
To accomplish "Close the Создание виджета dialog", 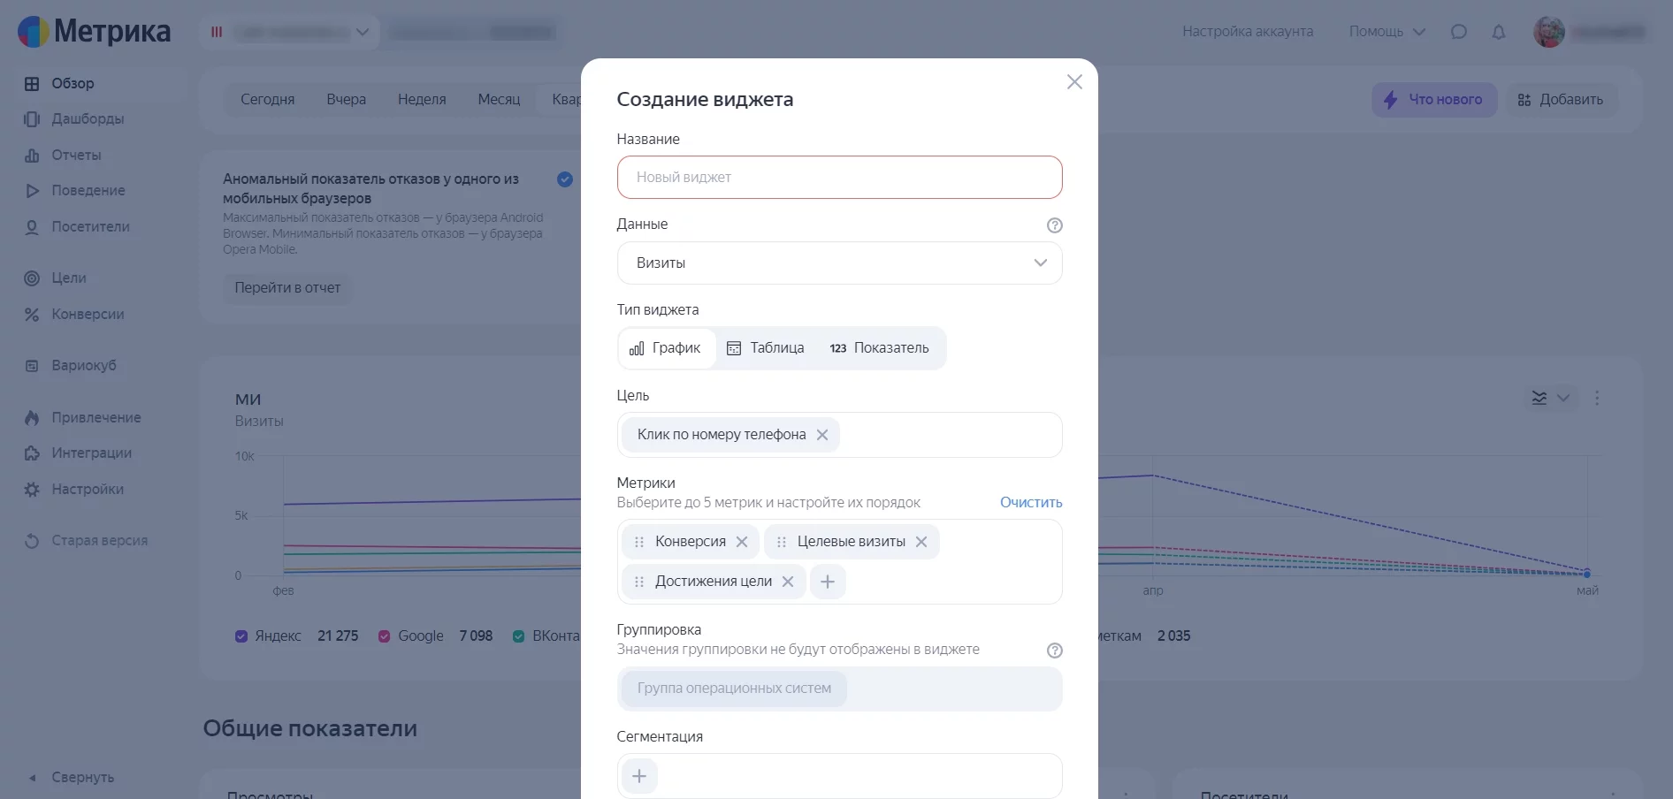I will coord(1074,82).
